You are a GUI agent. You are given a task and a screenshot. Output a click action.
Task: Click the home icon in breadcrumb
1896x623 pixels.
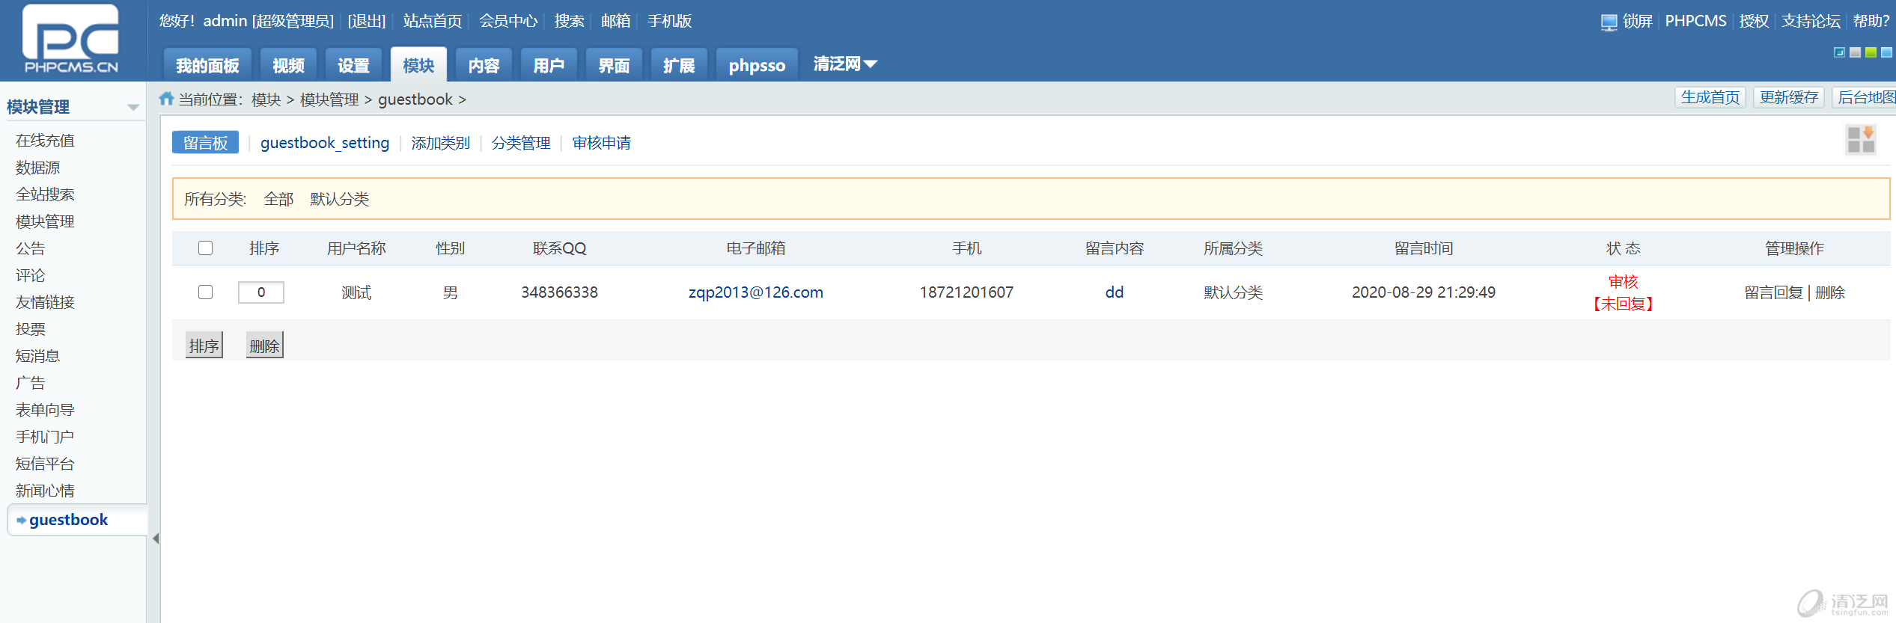coord(166,99)
